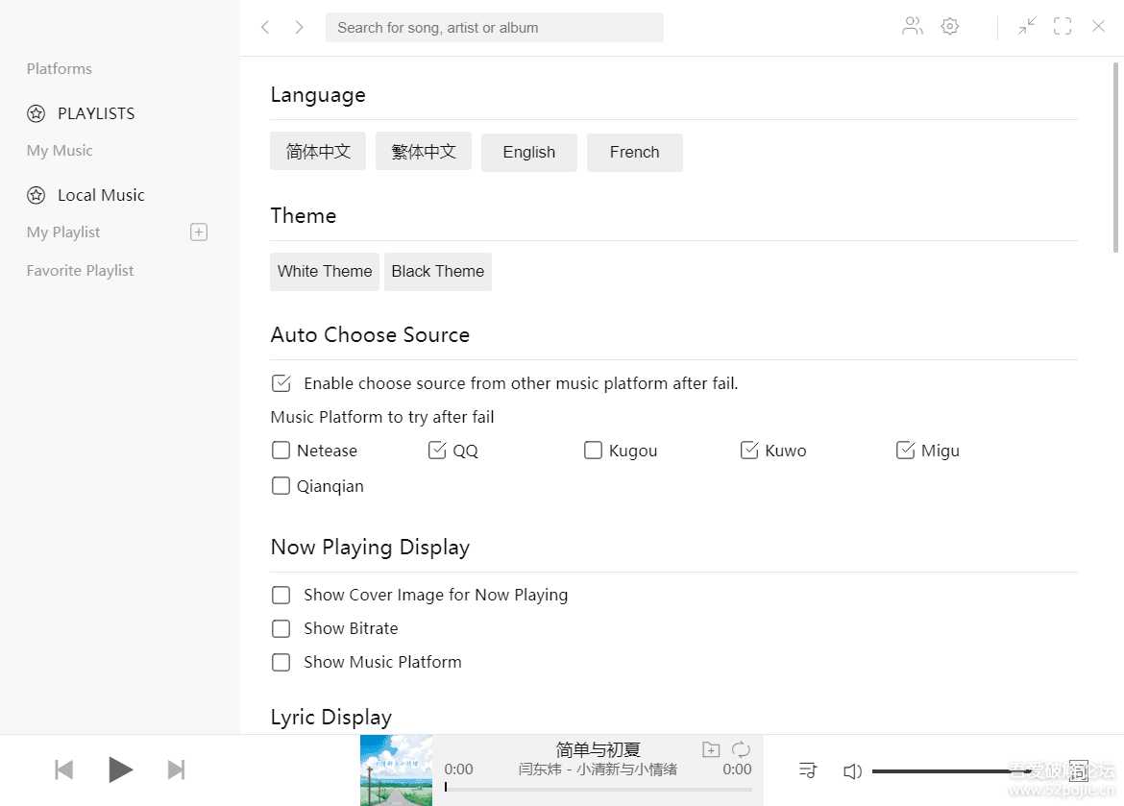Screen dimensions: 1124x806
Task: Toggle the repeat mode icon
Action: point(740,748)
